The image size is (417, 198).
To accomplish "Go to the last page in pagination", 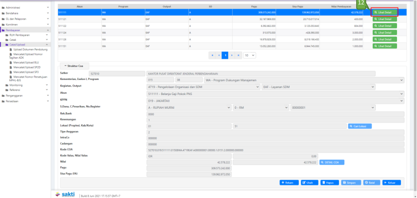I will (240, 55).
